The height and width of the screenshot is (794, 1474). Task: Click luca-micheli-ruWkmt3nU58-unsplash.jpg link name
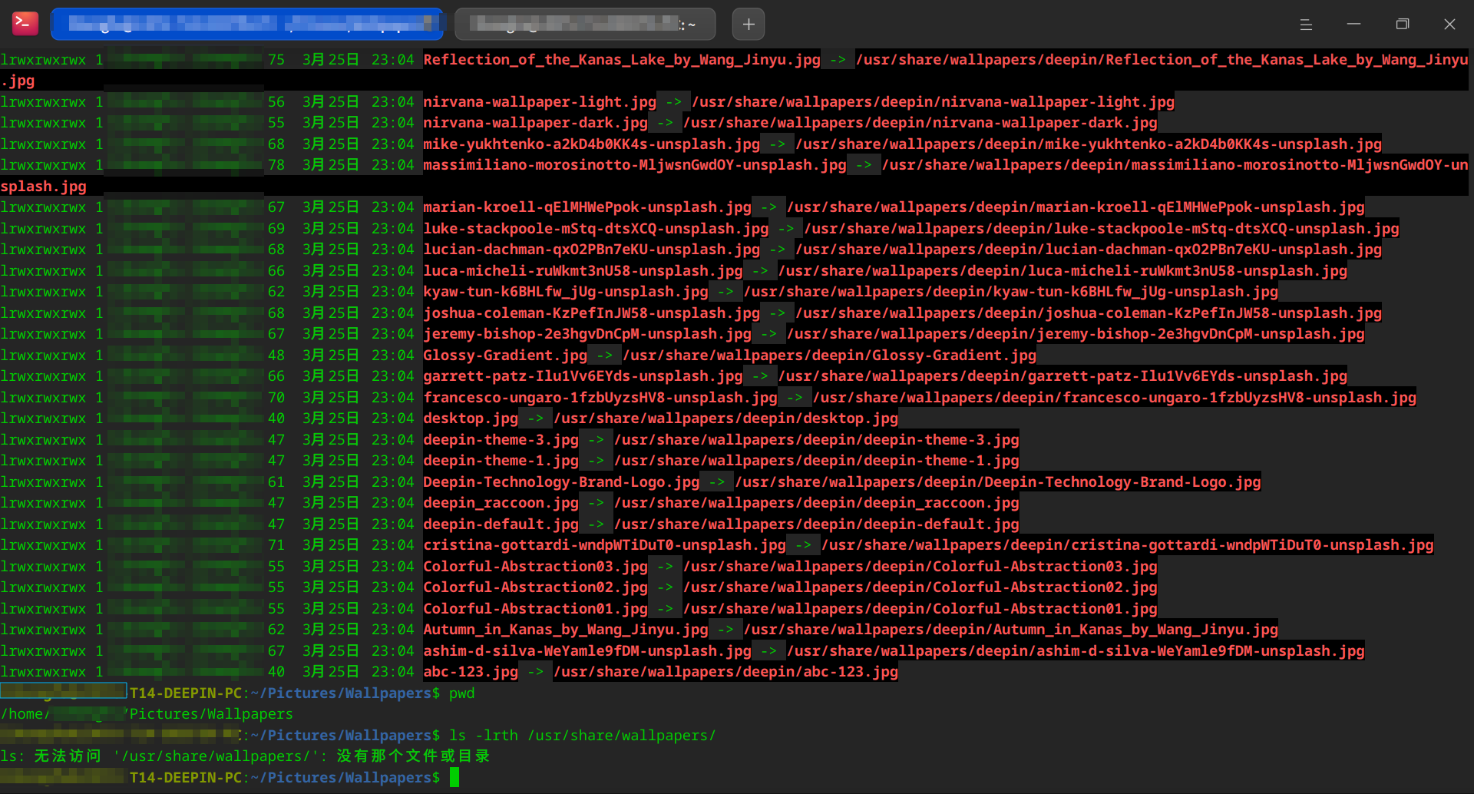(x=583, y=271)
